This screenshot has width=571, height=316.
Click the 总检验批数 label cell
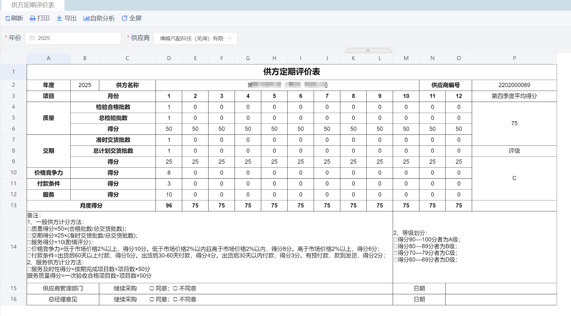pos(113,118)
